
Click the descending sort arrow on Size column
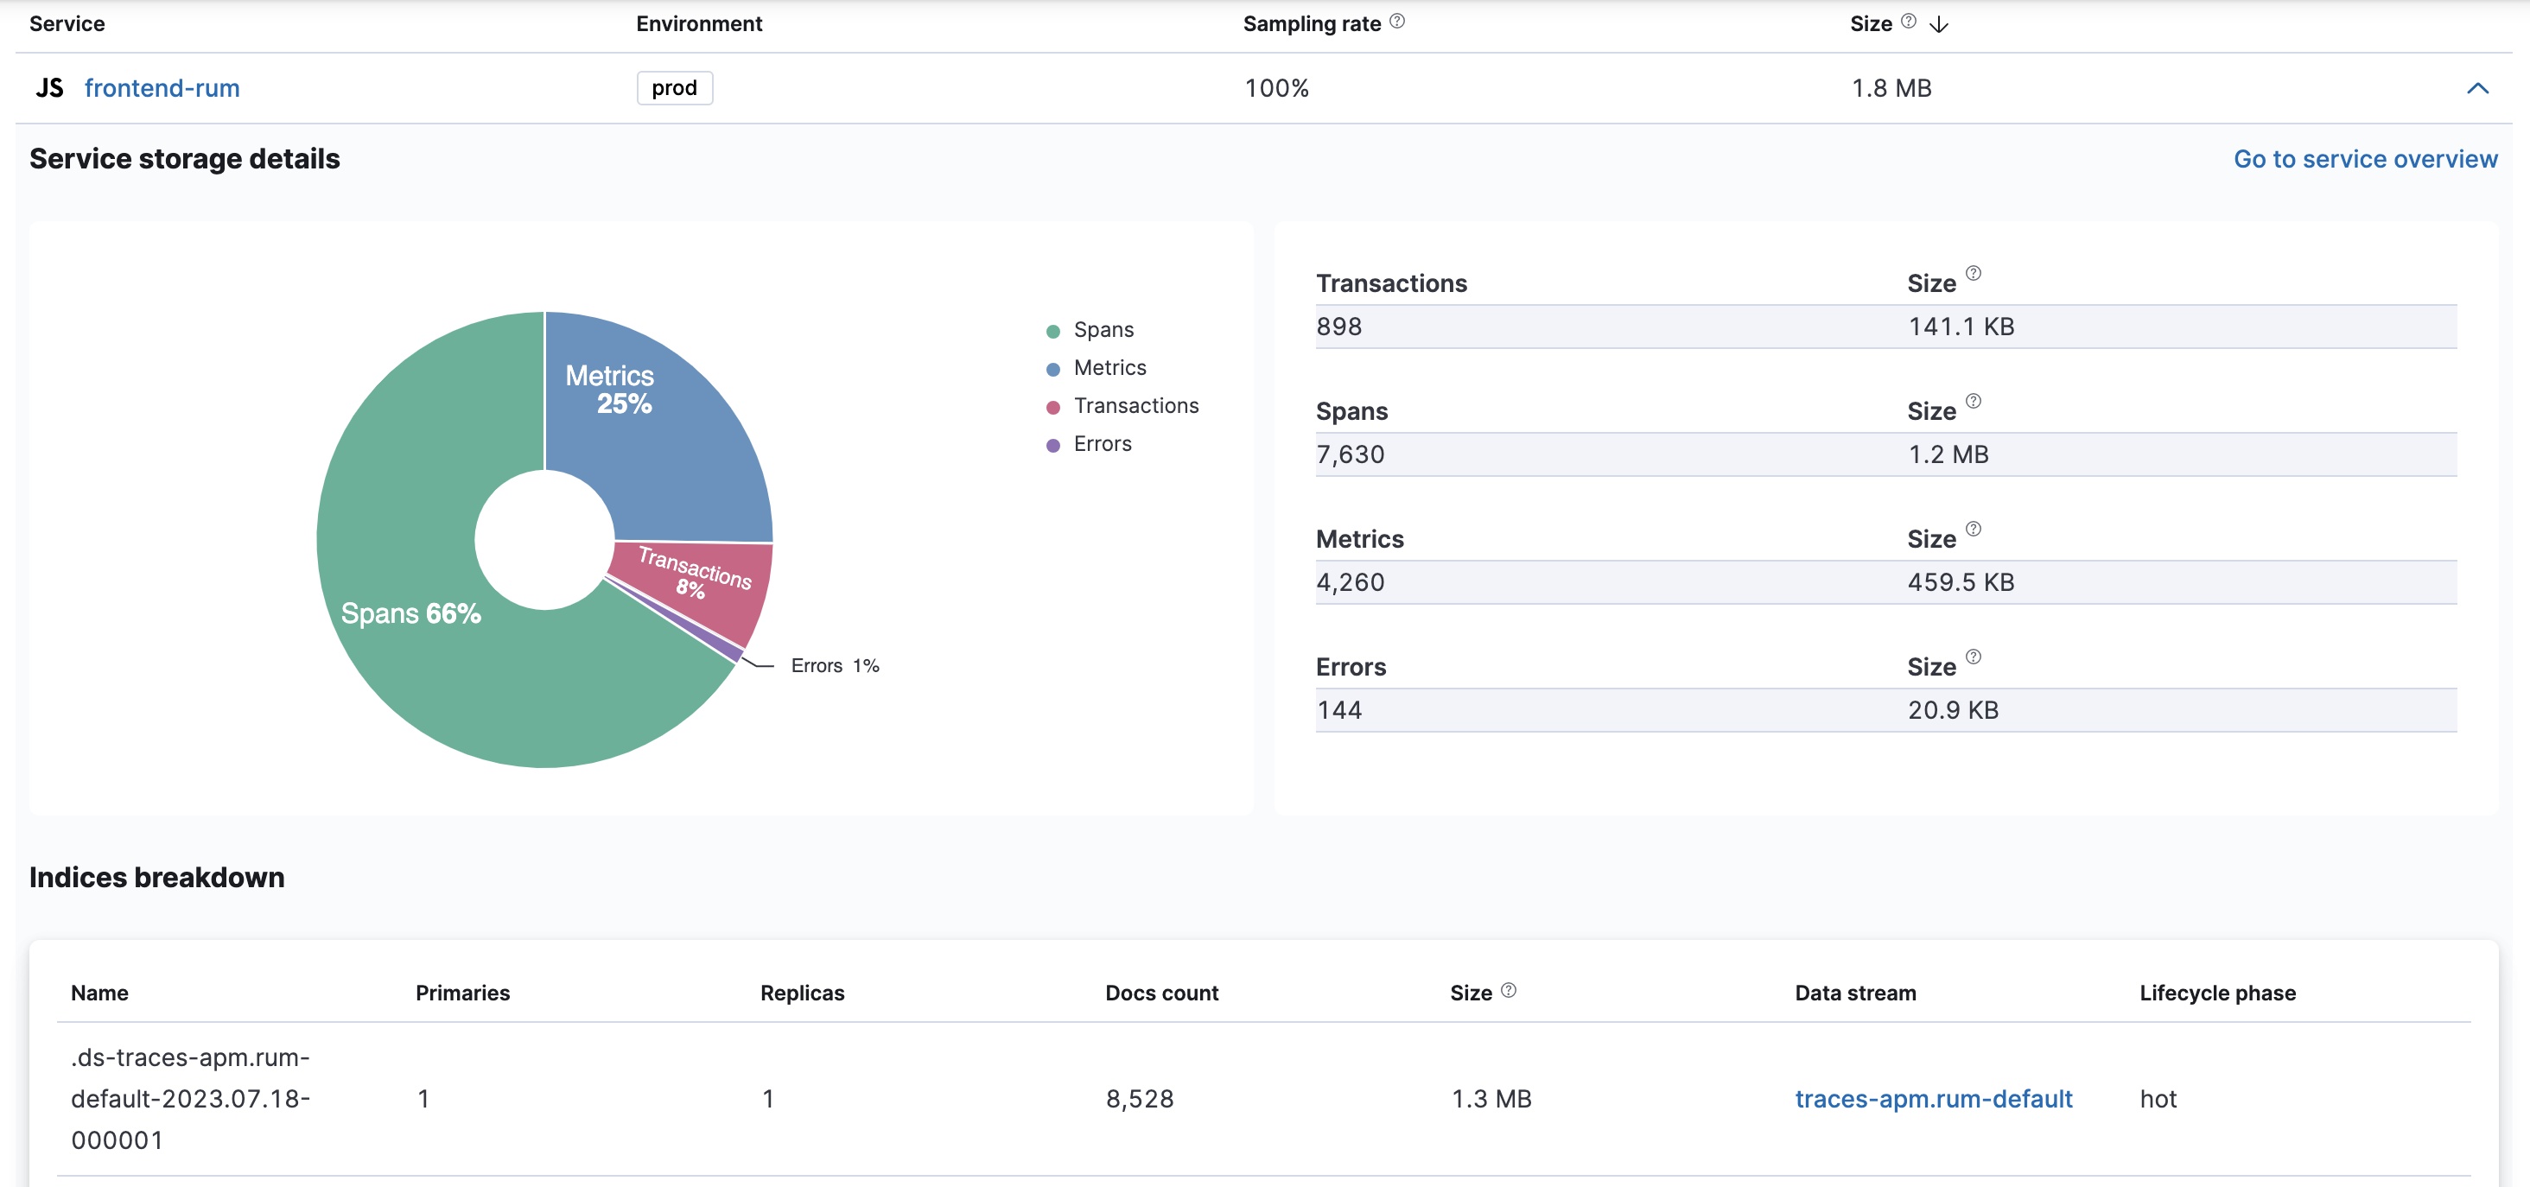[1939, 22]
